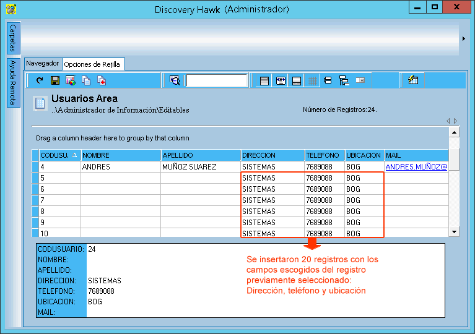Click the DIRECCION column header
Image resolution: width=475 pixels, height=334 pixels.
coord(273,155)
